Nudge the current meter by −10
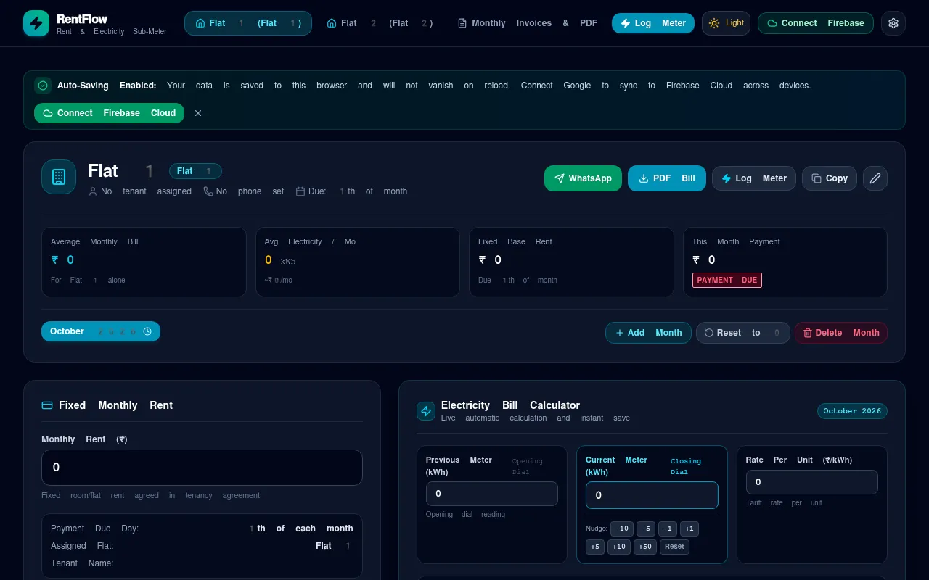Viewport: 929px width, 580px height. pos(621,529)
